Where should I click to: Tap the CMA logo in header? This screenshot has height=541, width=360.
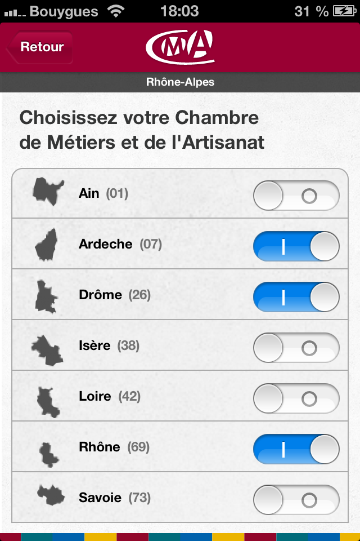(x=179, y=46)
